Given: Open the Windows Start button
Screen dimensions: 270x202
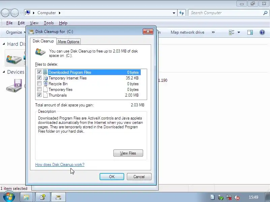Looking at the screenshot, I should click(x=9, y=197).
